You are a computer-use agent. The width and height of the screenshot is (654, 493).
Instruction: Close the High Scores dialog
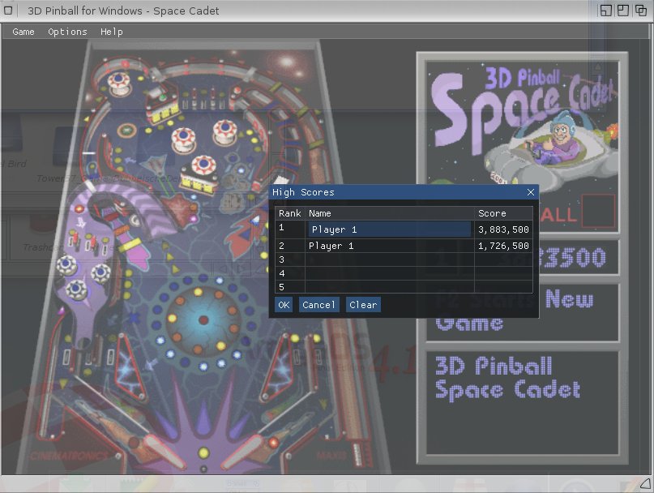point(531,192)
